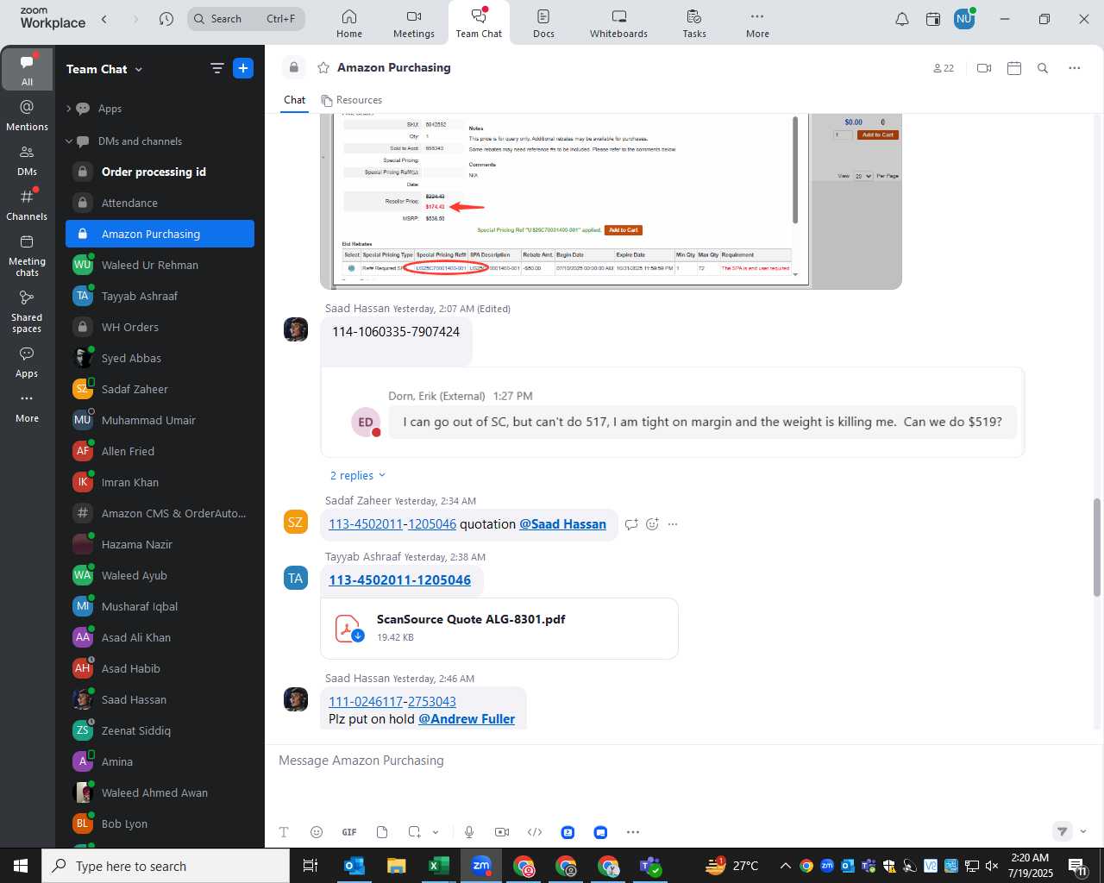Click the @Andrew Fuller mention

point(467,719)
